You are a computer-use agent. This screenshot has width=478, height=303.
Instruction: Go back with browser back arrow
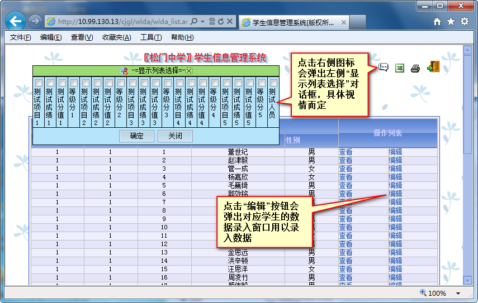click(x=16, y=22)
